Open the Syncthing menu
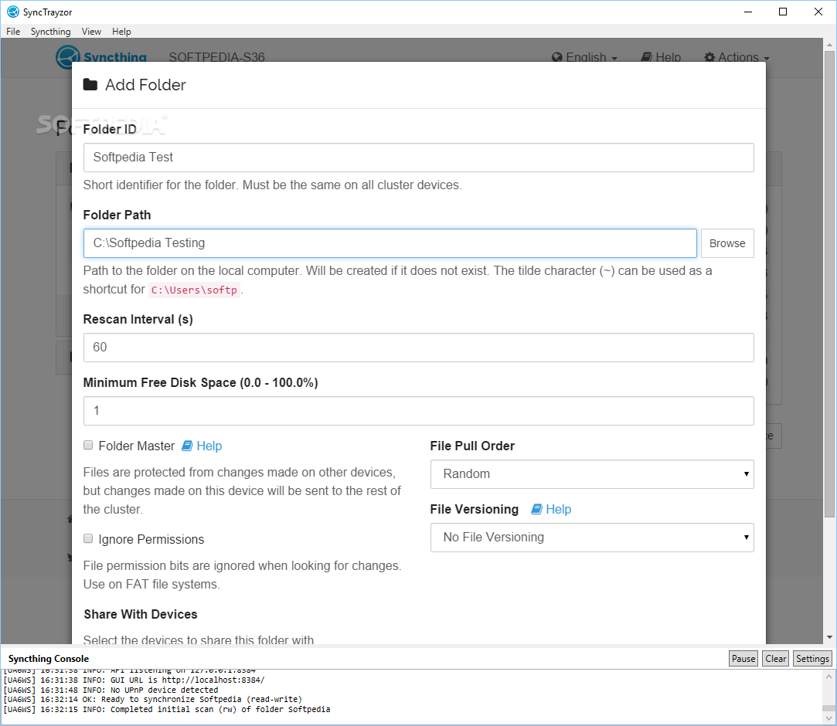 pyautogui.click(x=51, y=32)
